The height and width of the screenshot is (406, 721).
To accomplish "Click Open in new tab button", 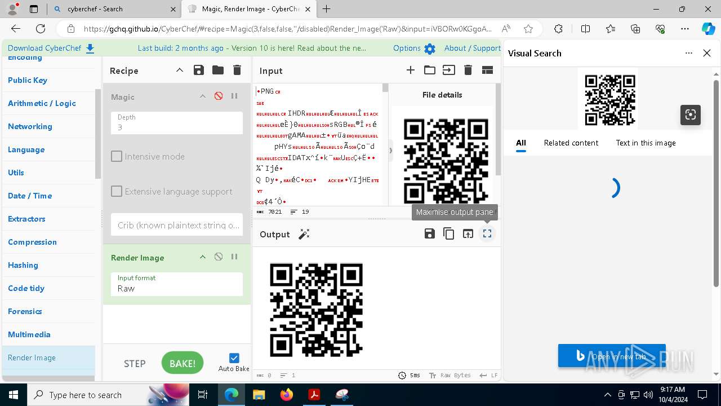I will [x=612, y=356].
